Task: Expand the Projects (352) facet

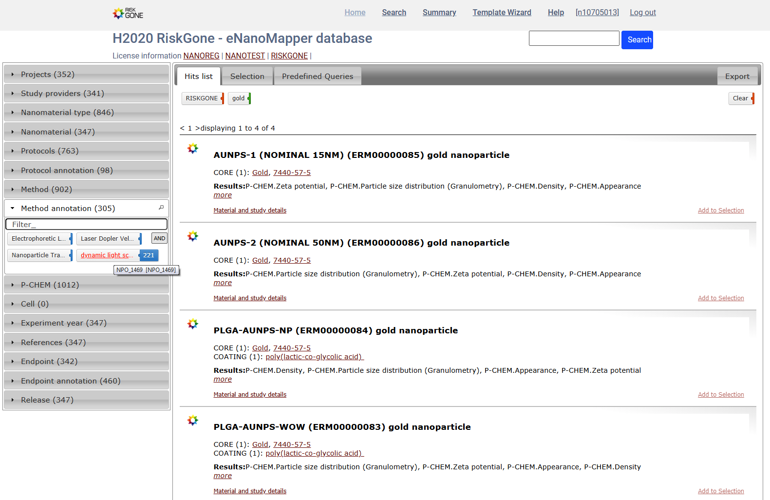Action: [48, 75]
